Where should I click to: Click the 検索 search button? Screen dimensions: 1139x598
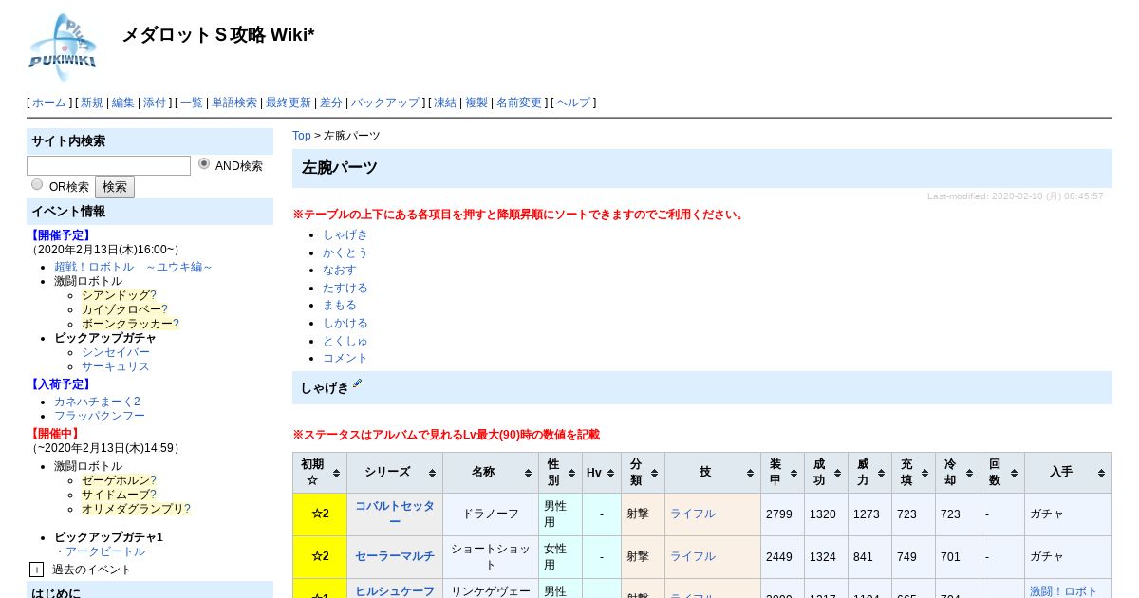pos(115,187)
